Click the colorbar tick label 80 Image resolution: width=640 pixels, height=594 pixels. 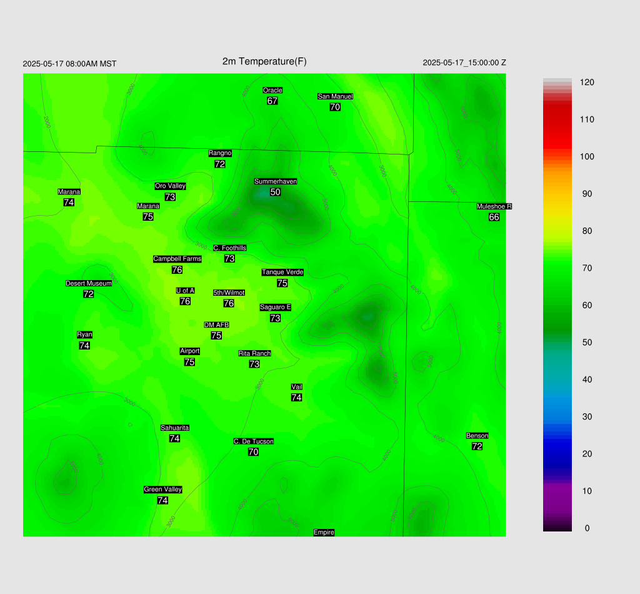(587, 231)
